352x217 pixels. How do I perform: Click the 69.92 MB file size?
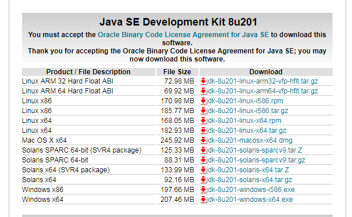[x=179, y=91]
